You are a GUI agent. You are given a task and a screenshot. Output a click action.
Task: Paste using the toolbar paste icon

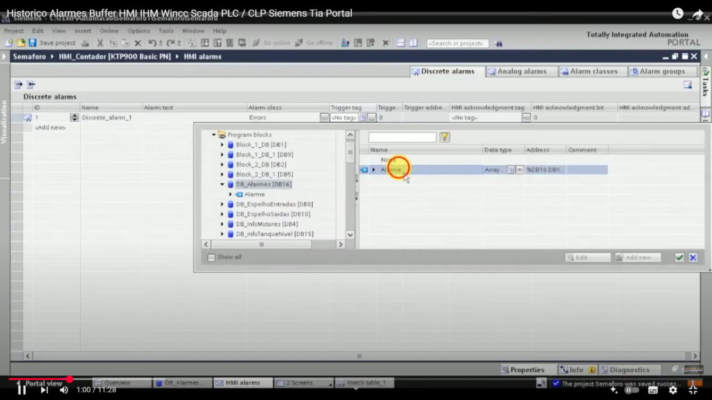[x=125, y=42]
